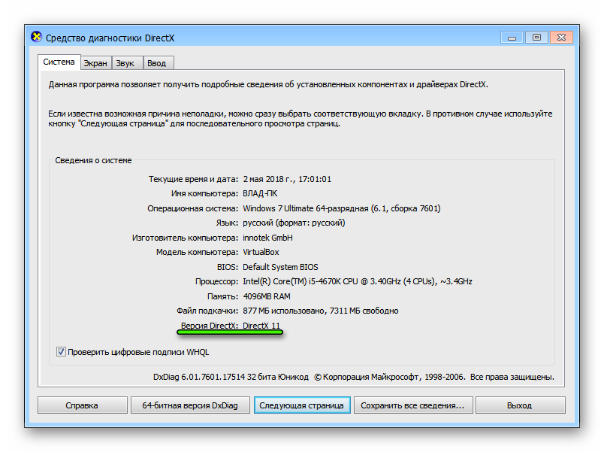Click DxDiag 6.01.7601.17514 version footer text
604x452 pixels.
tap(231, 377)
